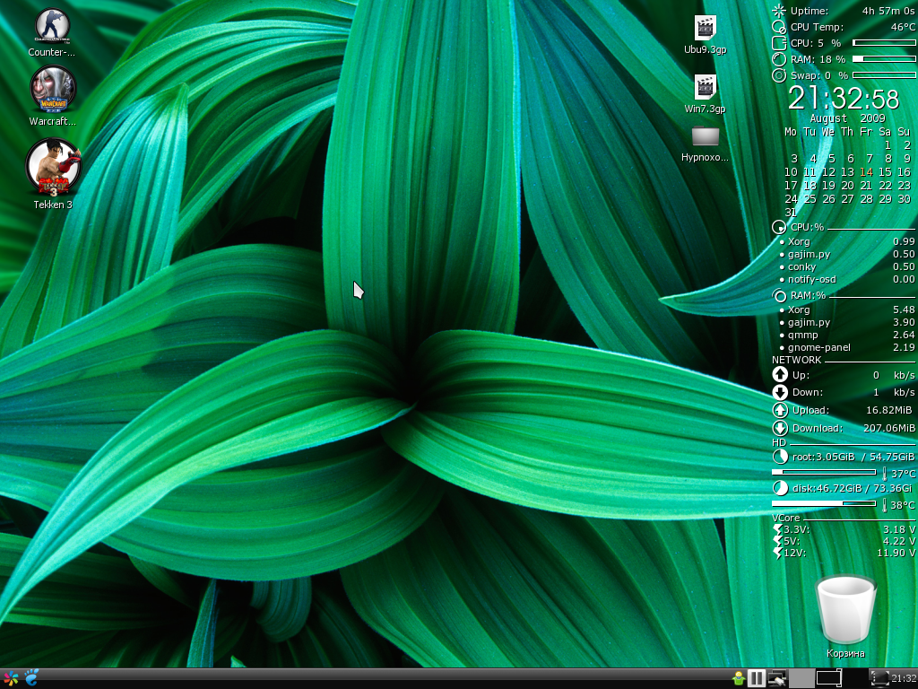Click the root partition usage bar

tap(824, 472)
